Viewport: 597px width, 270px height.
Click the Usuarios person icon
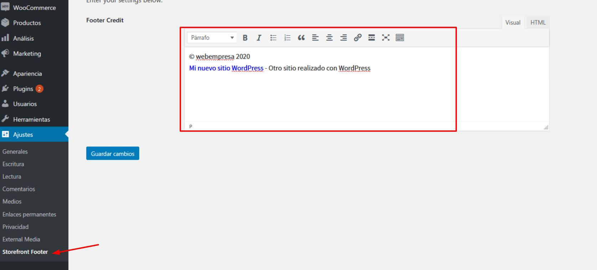coord(5,104)
